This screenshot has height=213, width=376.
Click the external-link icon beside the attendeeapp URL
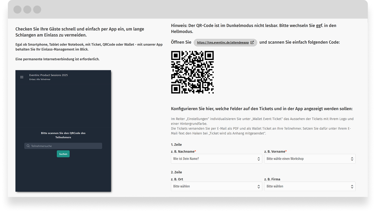click(x=252, y=43)
